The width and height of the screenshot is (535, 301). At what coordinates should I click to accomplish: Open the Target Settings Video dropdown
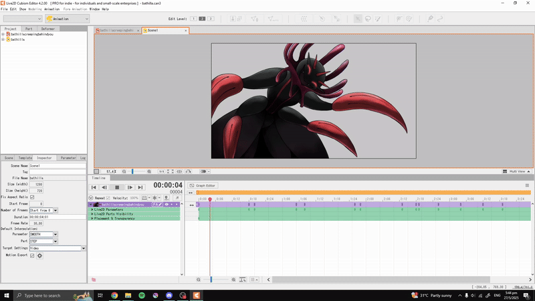pos(83,248)
